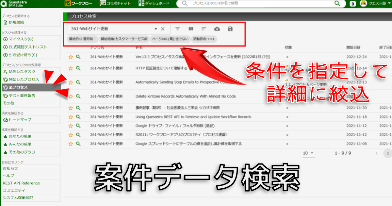Viewport: 392px width, 206px height.
Task: Open the ページURL(案):空でない filter chip
Action: [170, 39]
